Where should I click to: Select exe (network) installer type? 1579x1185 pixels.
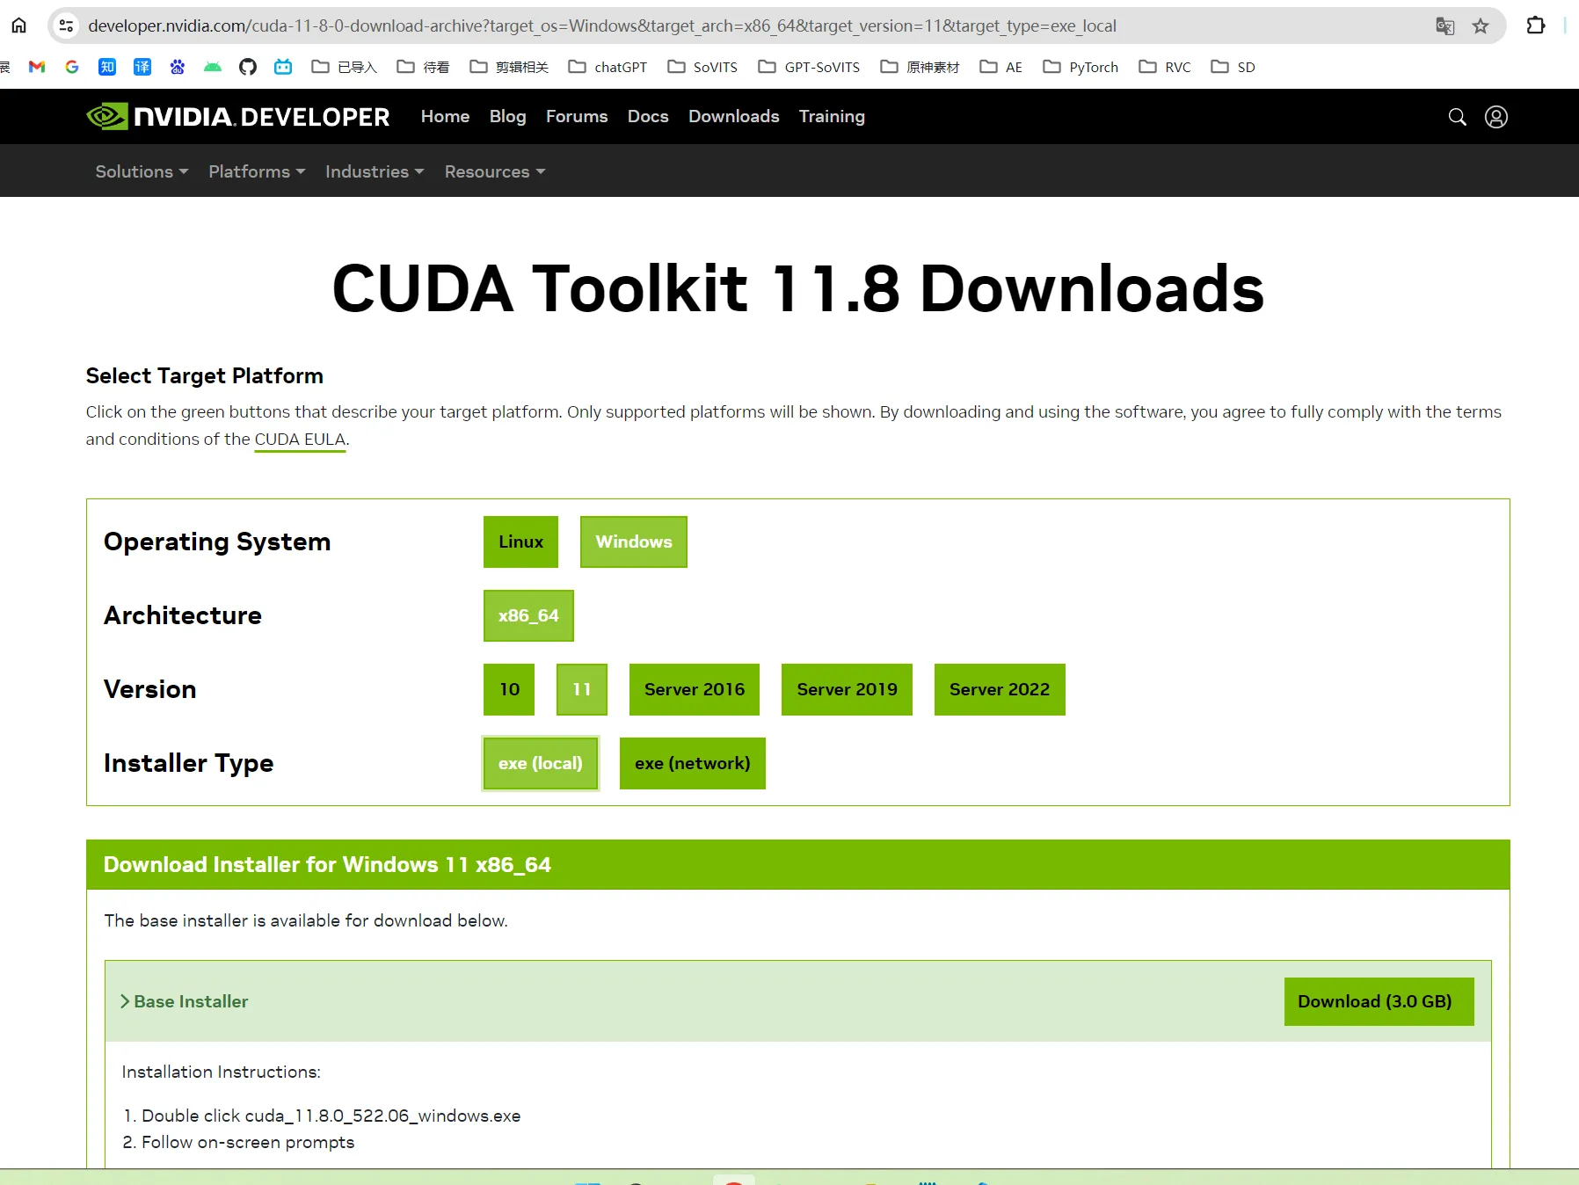(693, 763)
